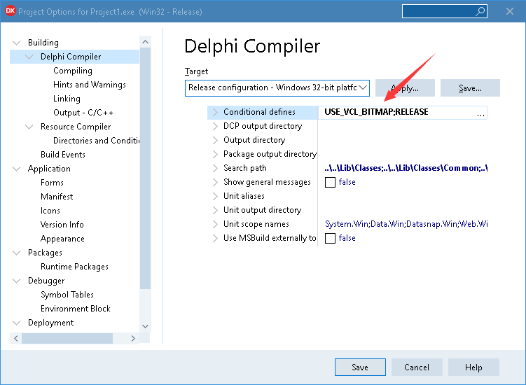Select Version Info under Application
The height and width of the screenshot is (385, 526).
62,225
